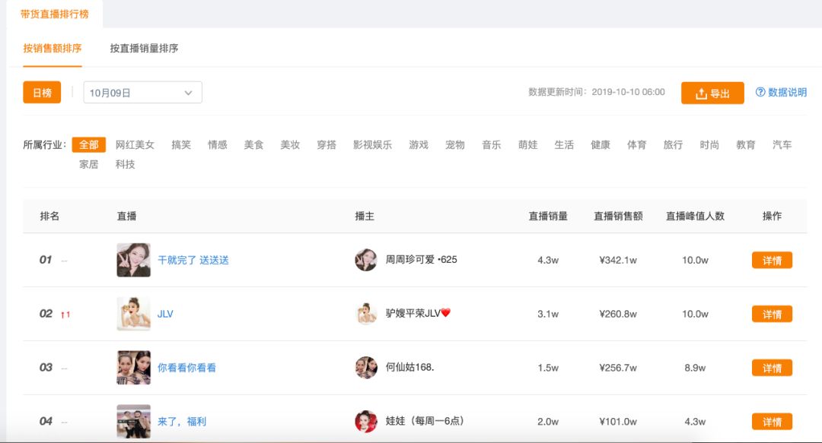Click 何仙姑168. streamer avatar
This screenshot has width=822, height=443.
click(x=366, y=368)
